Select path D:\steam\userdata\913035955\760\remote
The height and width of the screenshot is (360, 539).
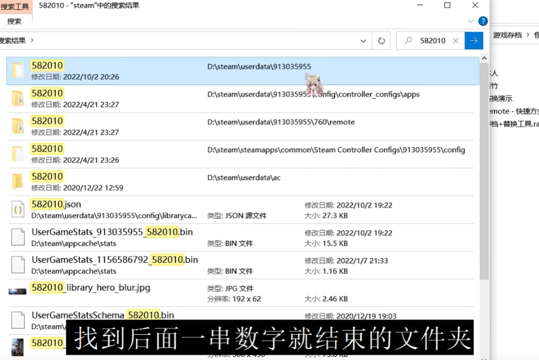click(281, 122)
